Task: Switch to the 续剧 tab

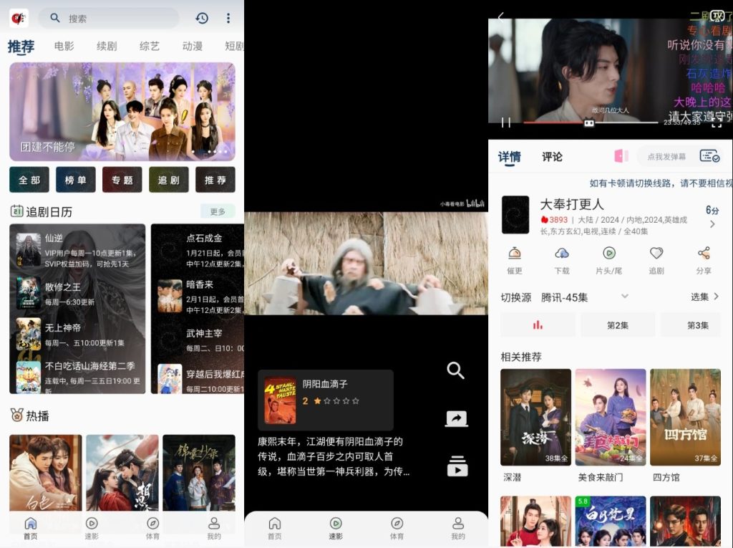Action: tap(107, 46)
